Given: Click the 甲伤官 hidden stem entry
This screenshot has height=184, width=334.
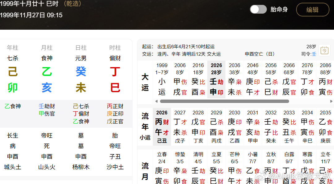Looking at the screenshot, I should click(47, 113).
